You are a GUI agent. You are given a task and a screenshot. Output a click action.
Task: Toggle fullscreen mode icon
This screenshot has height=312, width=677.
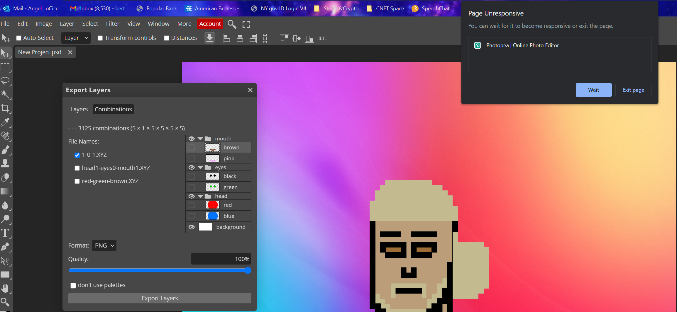click(246, 24)
